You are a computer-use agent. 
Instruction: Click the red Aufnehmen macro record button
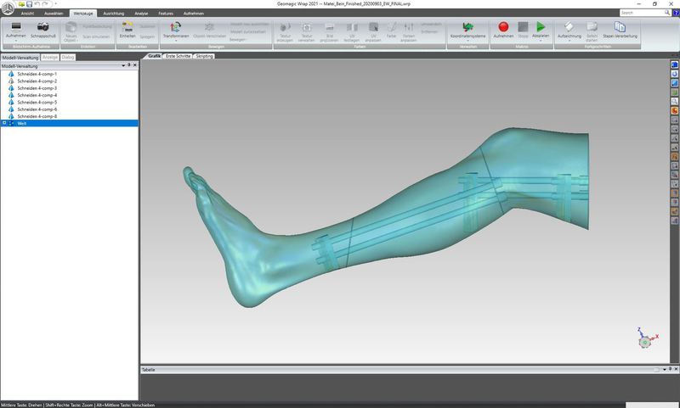pos(503,28)
